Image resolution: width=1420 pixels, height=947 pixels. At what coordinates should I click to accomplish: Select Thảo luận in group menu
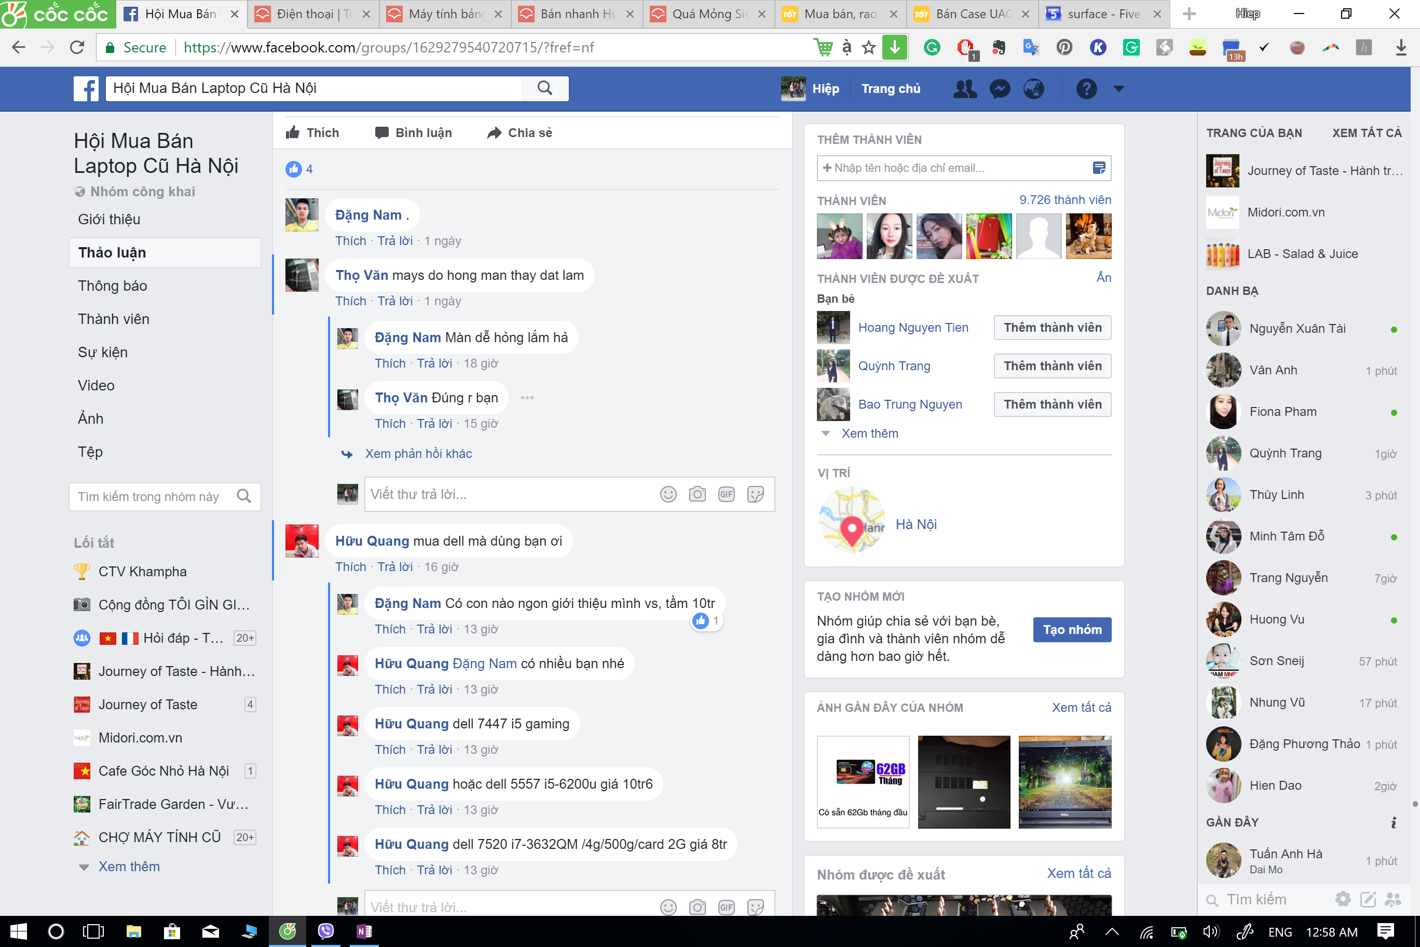pos(165,252)
